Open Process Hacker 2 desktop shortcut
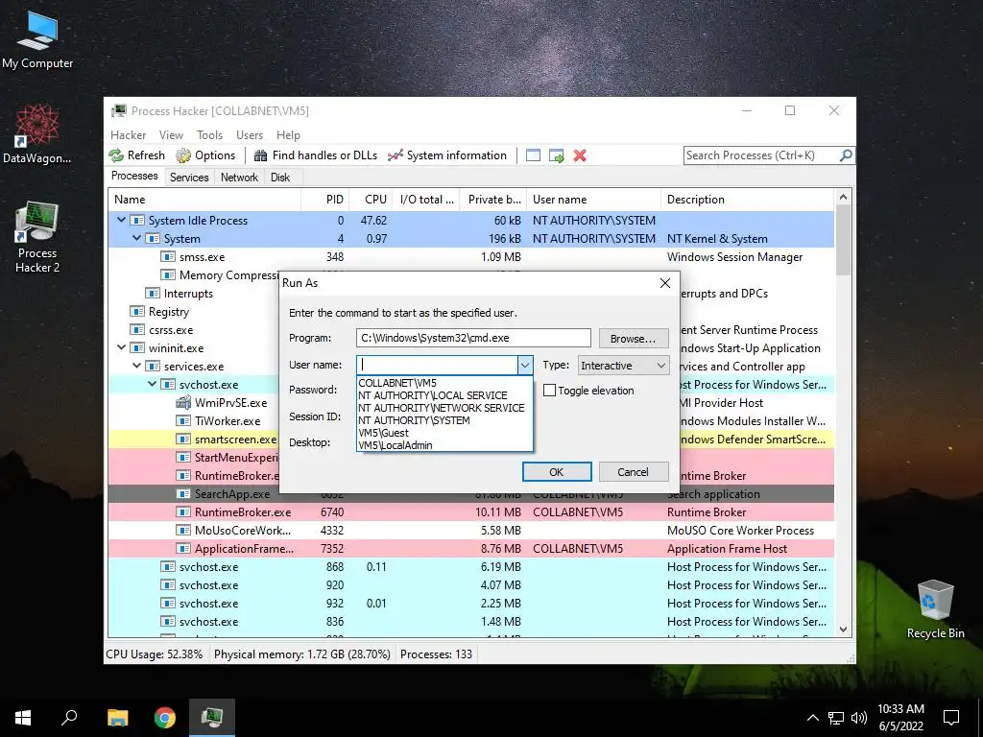The image size is (983, 737). pyautogui.click(x=37, y=237)
